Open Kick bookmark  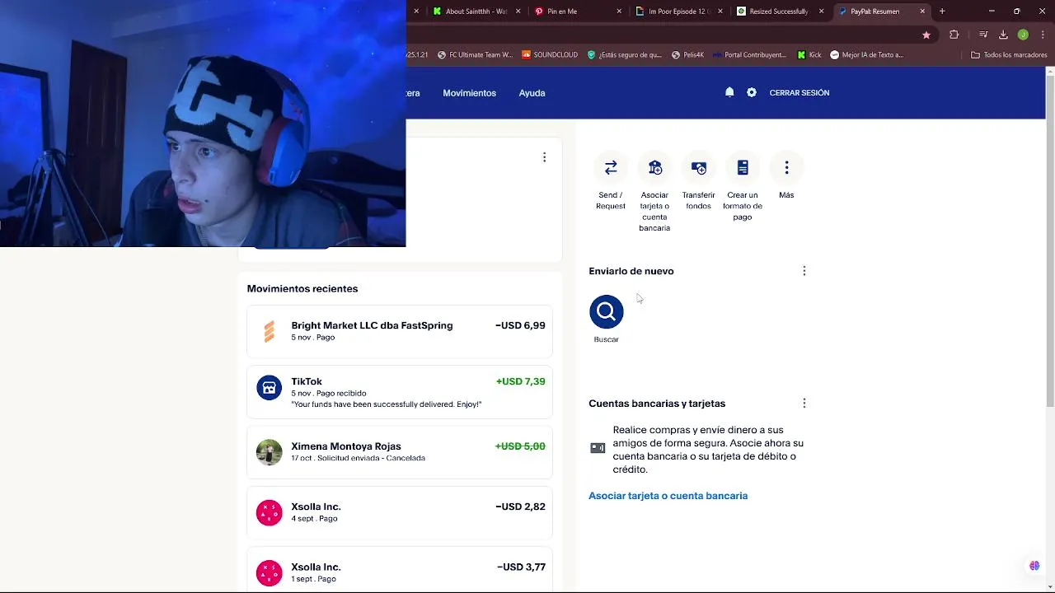[x=809, y=55]
